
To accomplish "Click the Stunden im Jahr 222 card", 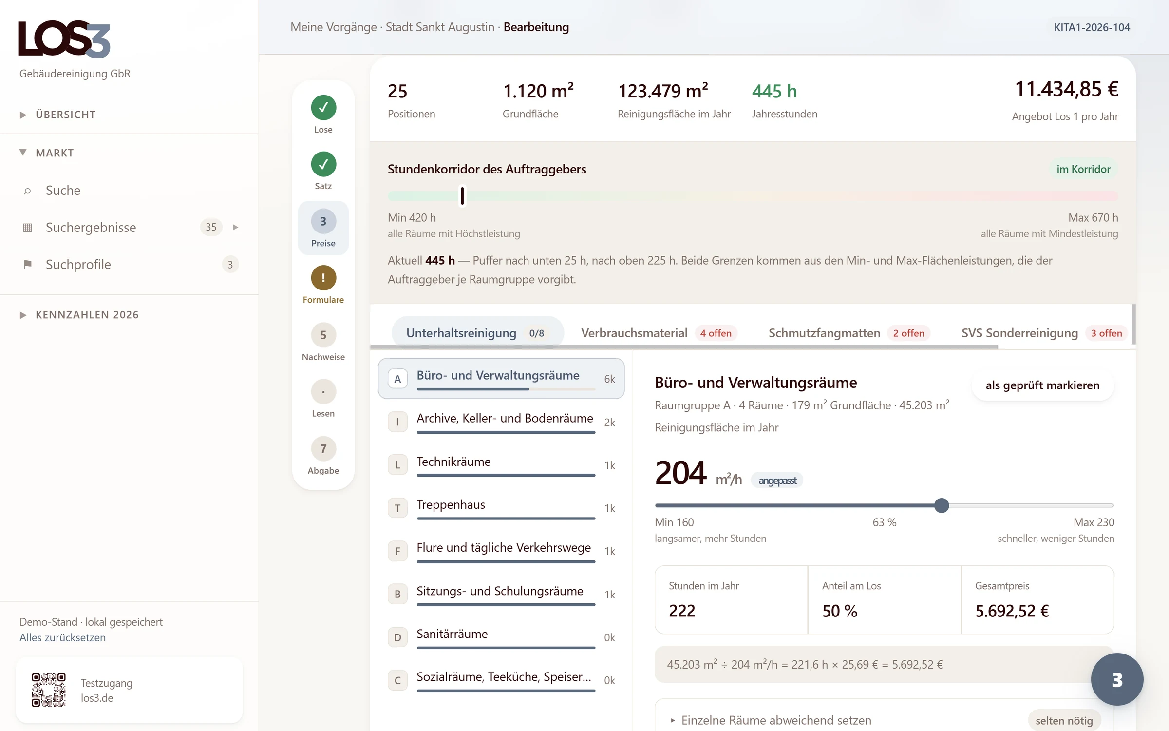I will point(732,600).
